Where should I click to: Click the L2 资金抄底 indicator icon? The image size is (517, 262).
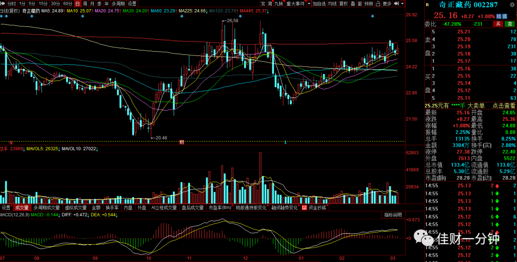tap(304, 207)
